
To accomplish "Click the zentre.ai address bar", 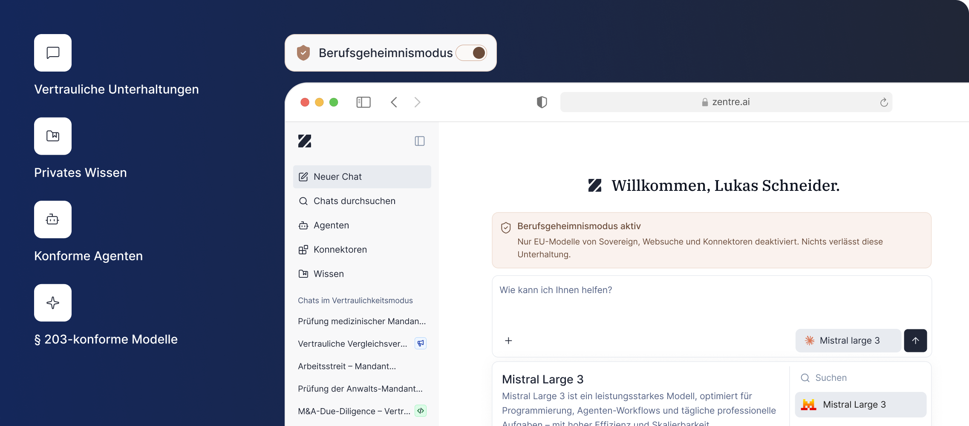I will (726, 102).
